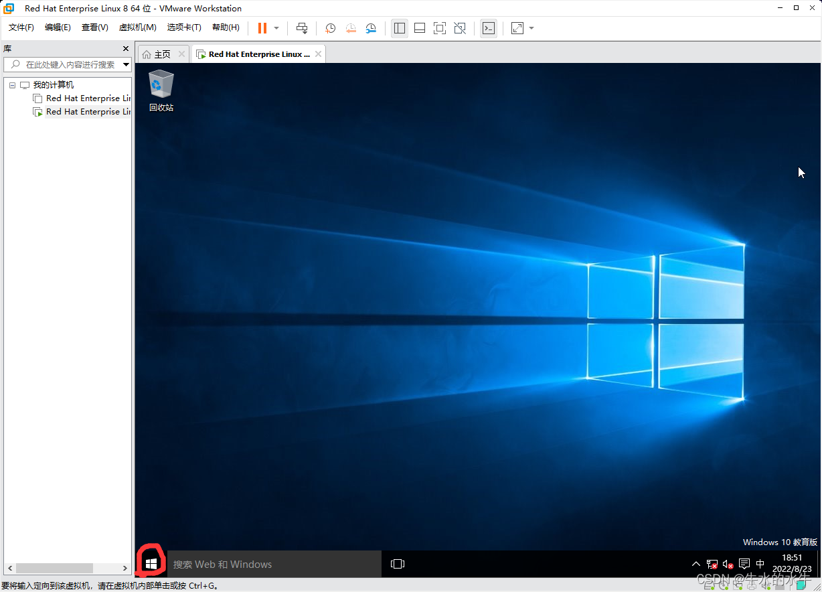Image resolution: width=822 pixels, height=592 pixels.
Task: Open Task View on the guest taskbar
Action: 398,564
